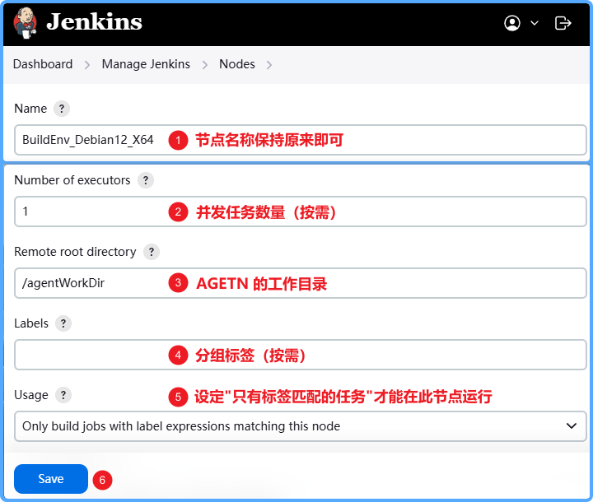Click the 'Remote root directory' label

point(75,252)
